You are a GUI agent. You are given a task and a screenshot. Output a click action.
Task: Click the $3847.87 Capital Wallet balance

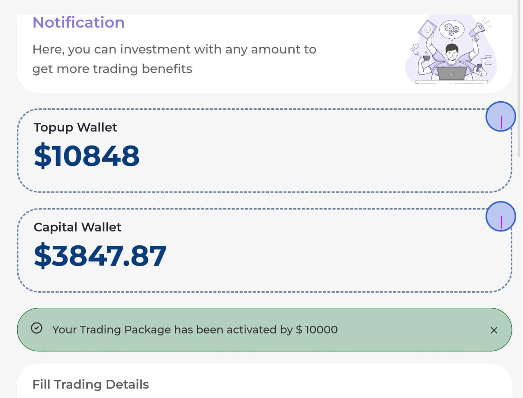pos(100,256)
